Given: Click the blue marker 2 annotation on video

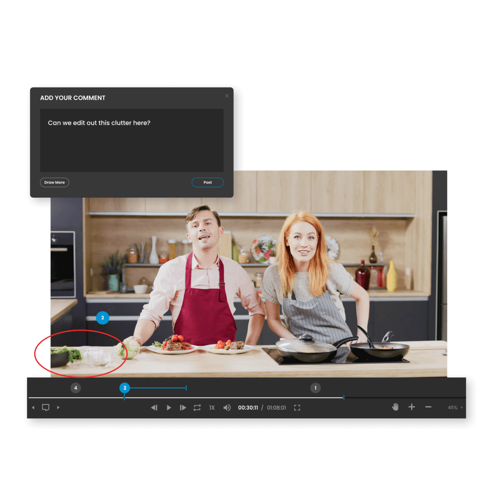Looking at the screenshot, I should coord(102,318).
